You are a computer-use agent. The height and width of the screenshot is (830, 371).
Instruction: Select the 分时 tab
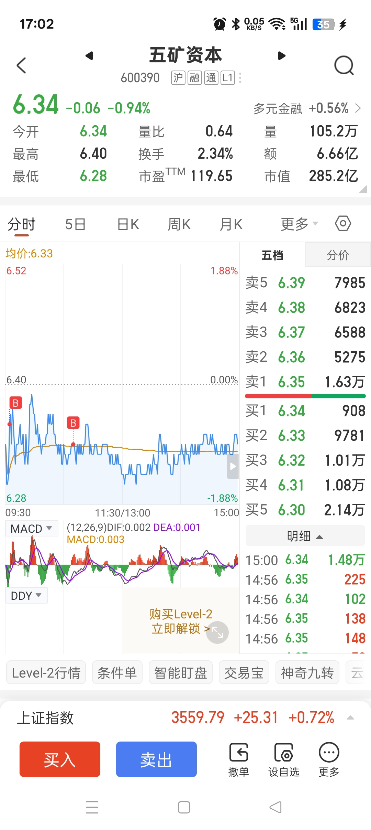[22, 224]
